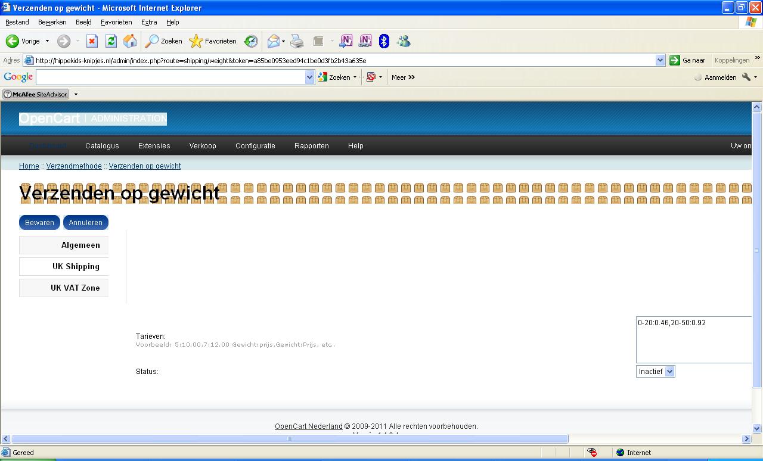Open the address bar dropdown arrow

pos(660,60)
